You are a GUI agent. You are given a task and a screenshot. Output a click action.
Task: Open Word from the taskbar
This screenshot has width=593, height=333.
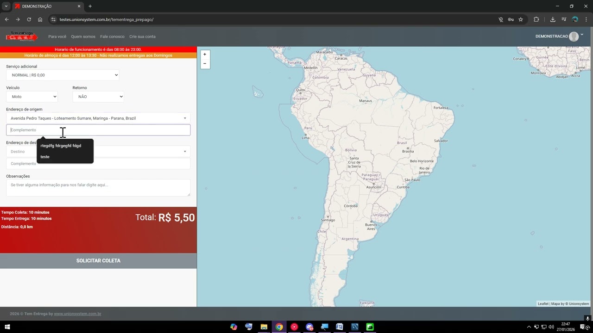click(340, 327)
